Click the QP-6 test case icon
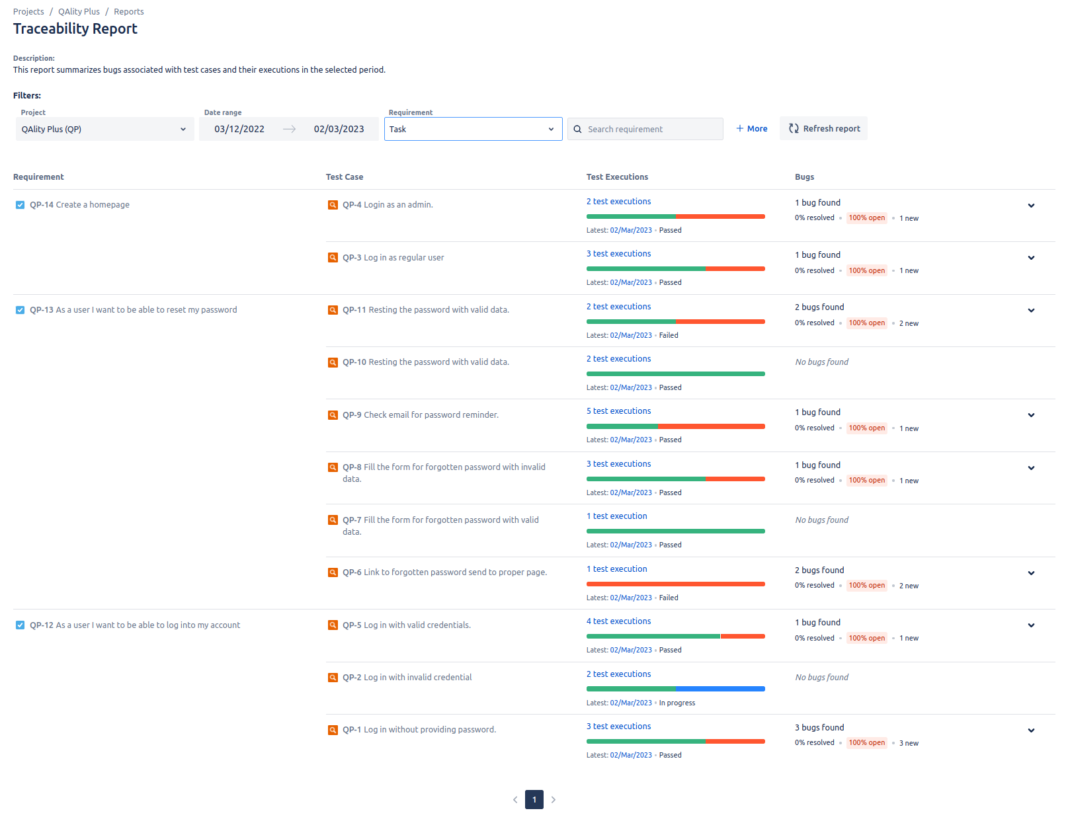 (333, 572)
